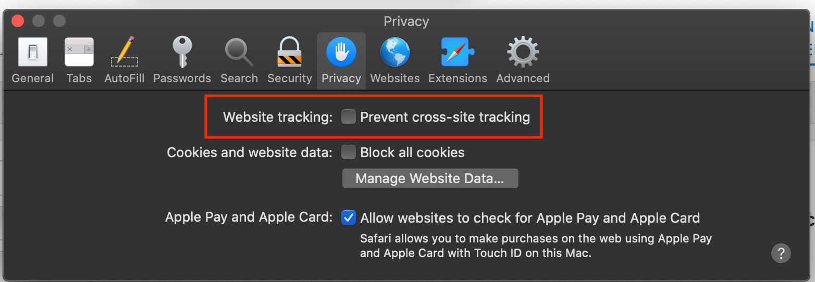Open the General preferences icon
815x282 pixels.
point(33,52)
